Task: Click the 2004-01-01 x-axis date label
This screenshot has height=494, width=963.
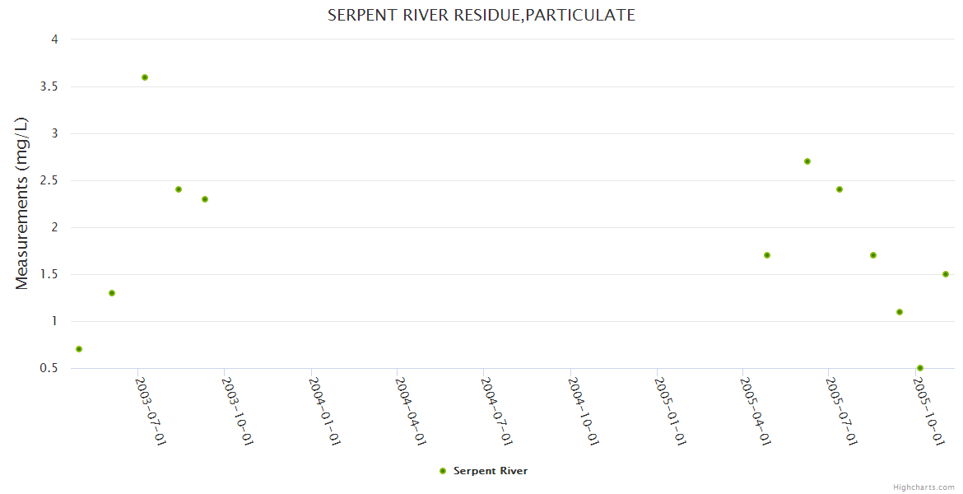Action: 325,411
